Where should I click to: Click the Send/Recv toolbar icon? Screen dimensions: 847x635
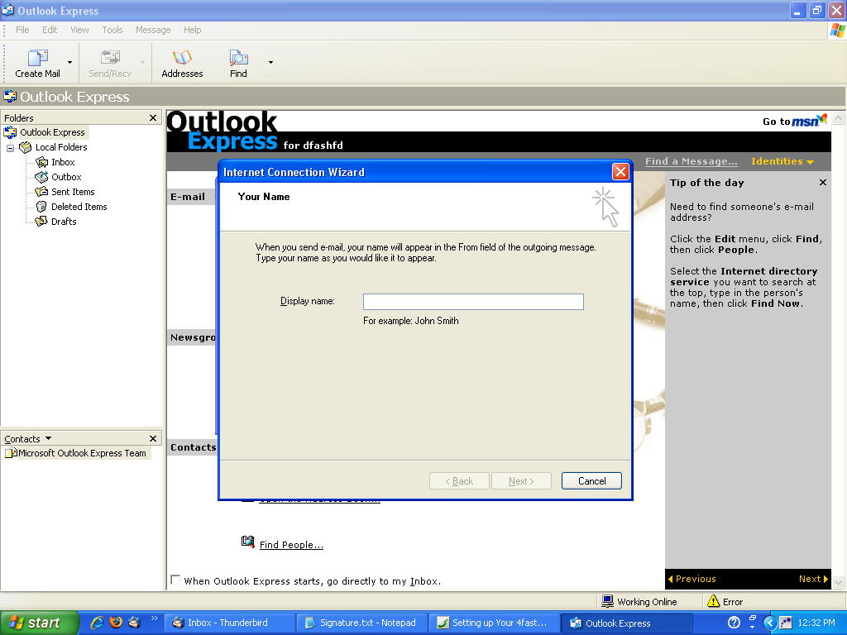point(110,57)
